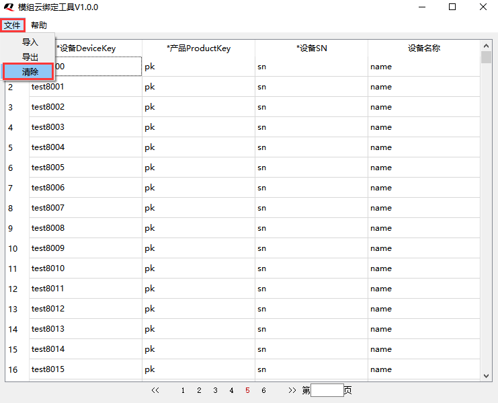
Task: Select sn cell in test8011 row
Action: (312, 289)
